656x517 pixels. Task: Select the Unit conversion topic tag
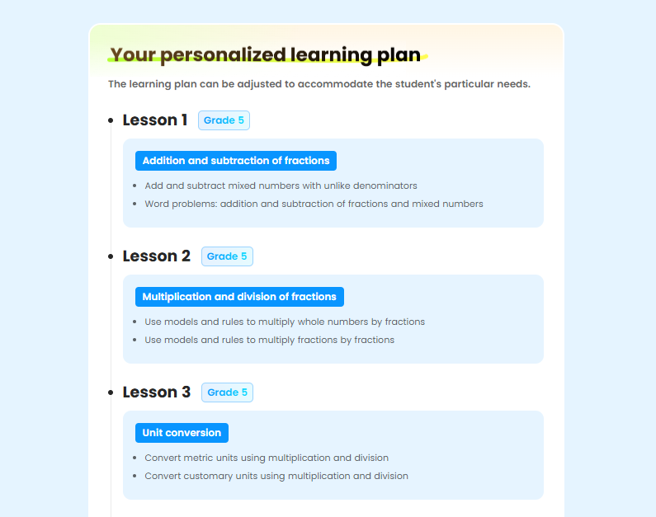pos(182,433)
